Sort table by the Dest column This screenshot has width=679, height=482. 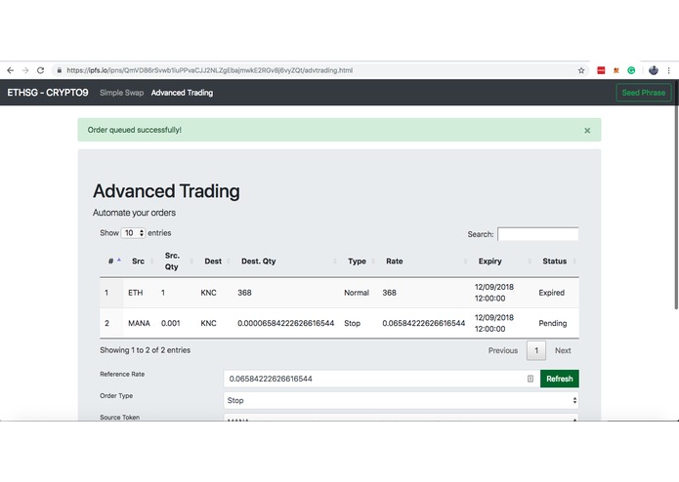(215, 261)
